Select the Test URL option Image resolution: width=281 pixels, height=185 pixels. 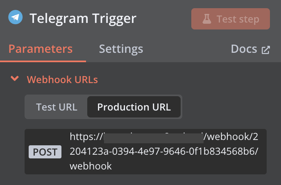point(57,107)
